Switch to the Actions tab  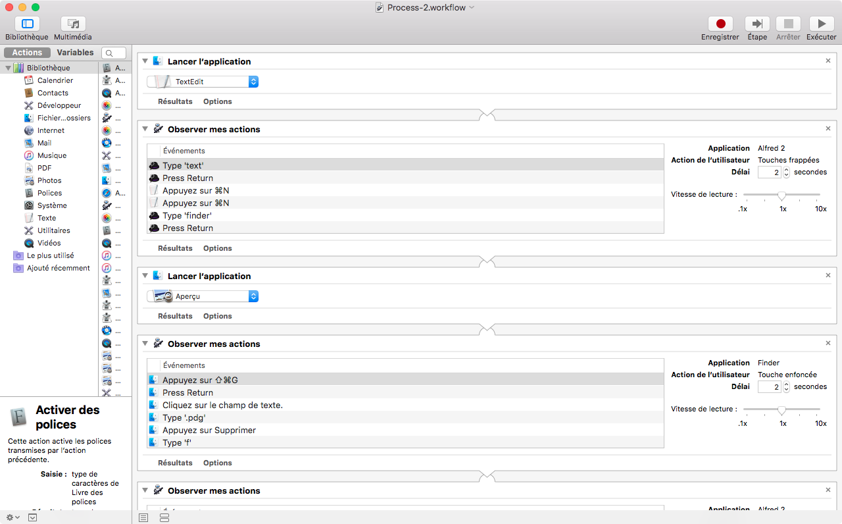tap(27, 53)
